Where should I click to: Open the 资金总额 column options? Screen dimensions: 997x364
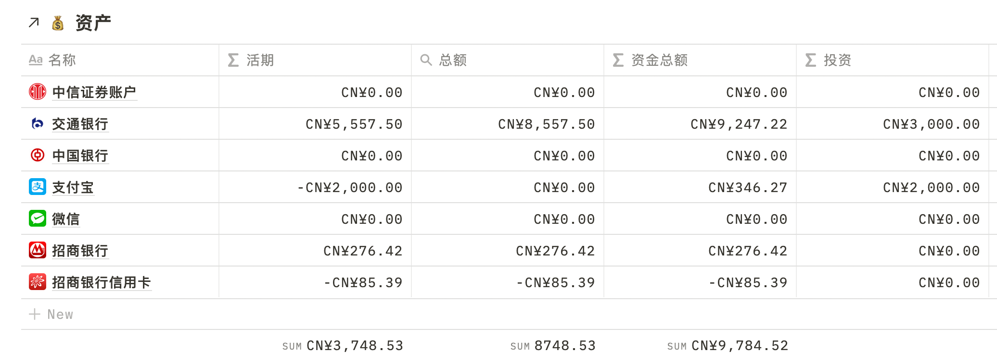pyautogui.click(x=659, y=60)
